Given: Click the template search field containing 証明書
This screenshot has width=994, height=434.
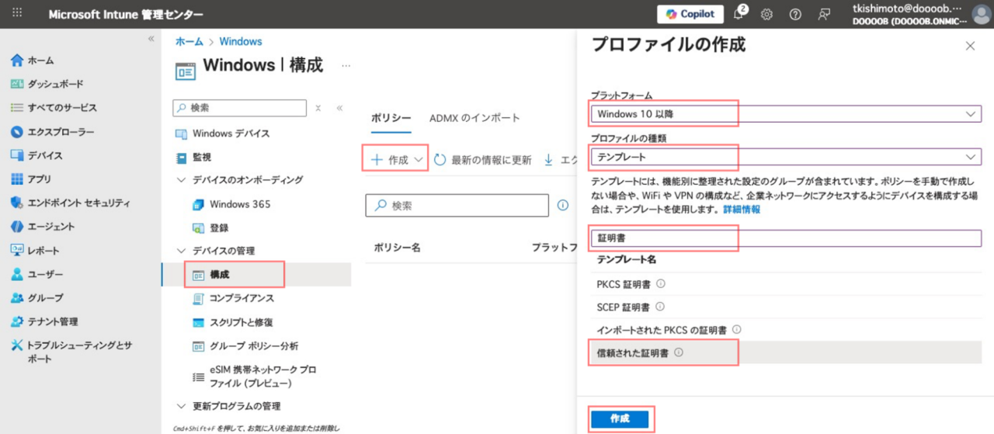Looking at the screenshot, I should (x=784, y=238).
